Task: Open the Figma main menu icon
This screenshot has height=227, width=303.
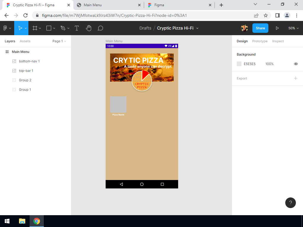Action: [x=5, y=28]
